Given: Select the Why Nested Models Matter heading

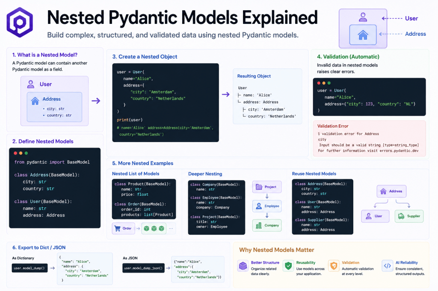Looking at the screenshot, I should [x=277, y=250].
